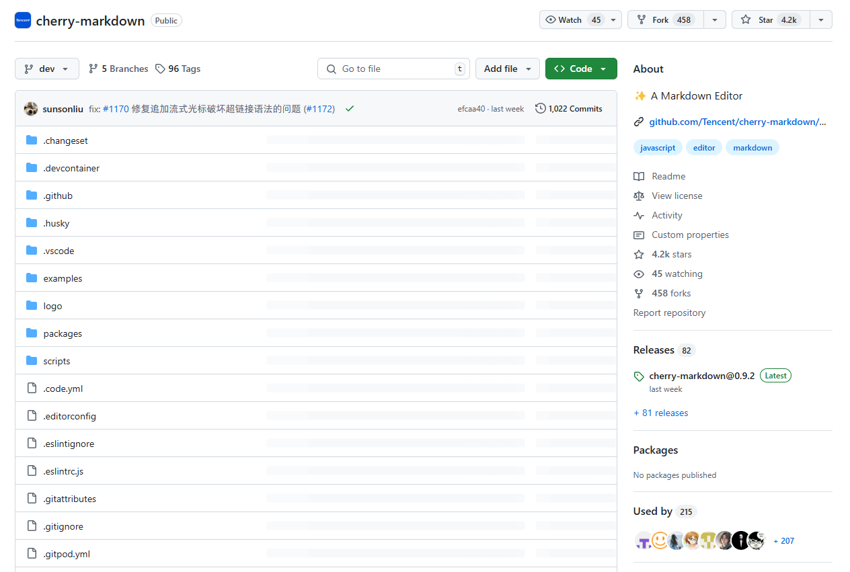Open commit hash efcaa40

471,109
